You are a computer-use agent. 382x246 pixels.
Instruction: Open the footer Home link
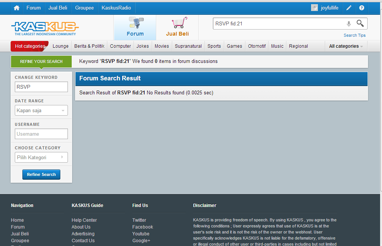[17, 220]
